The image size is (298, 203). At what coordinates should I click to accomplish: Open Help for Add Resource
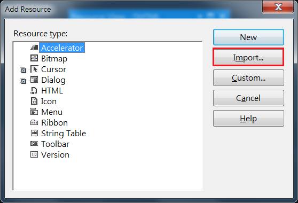coord(248,118)
